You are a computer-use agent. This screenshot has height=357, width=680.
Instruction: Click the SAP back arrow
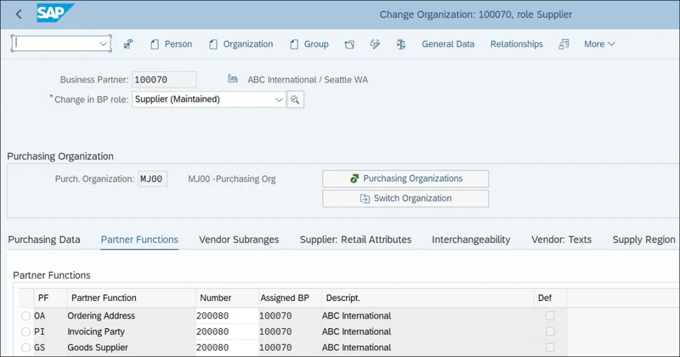click(18, 14)
